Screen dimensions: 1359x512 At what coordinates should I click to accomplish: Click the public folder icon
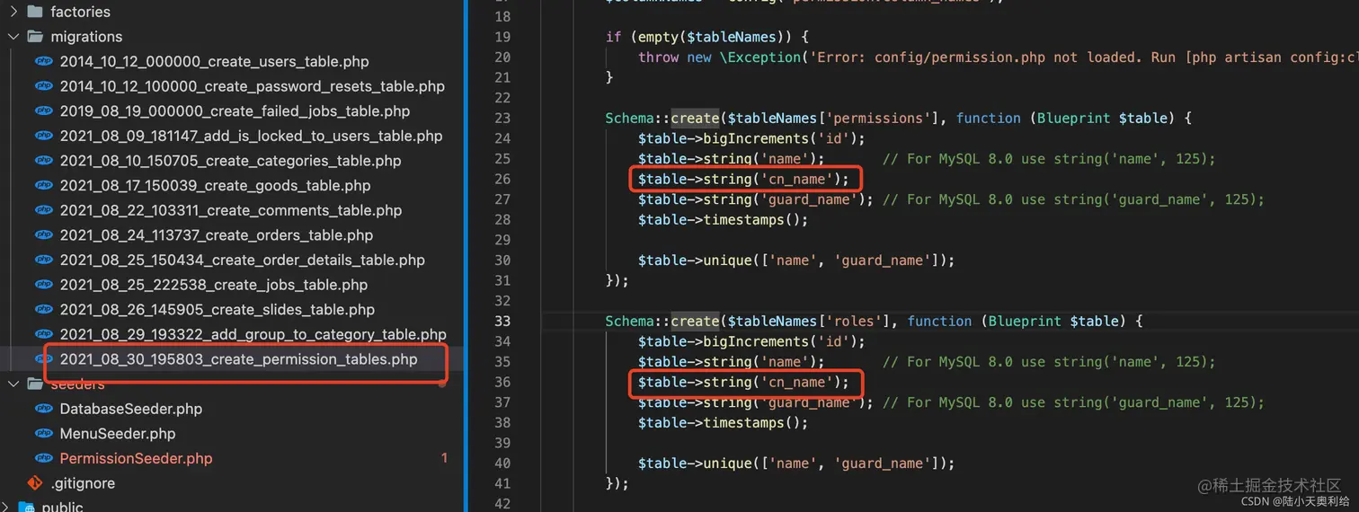click(x=29, y=507)
